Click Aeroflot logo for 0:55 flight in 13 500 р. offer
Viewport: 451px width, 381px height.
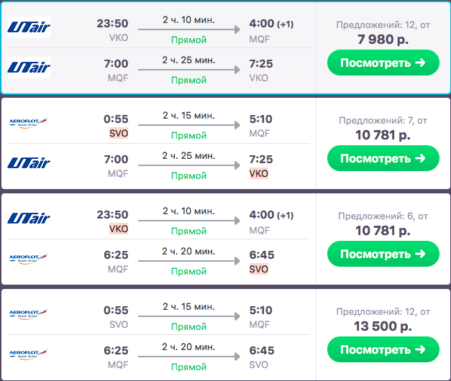point(29,315)
